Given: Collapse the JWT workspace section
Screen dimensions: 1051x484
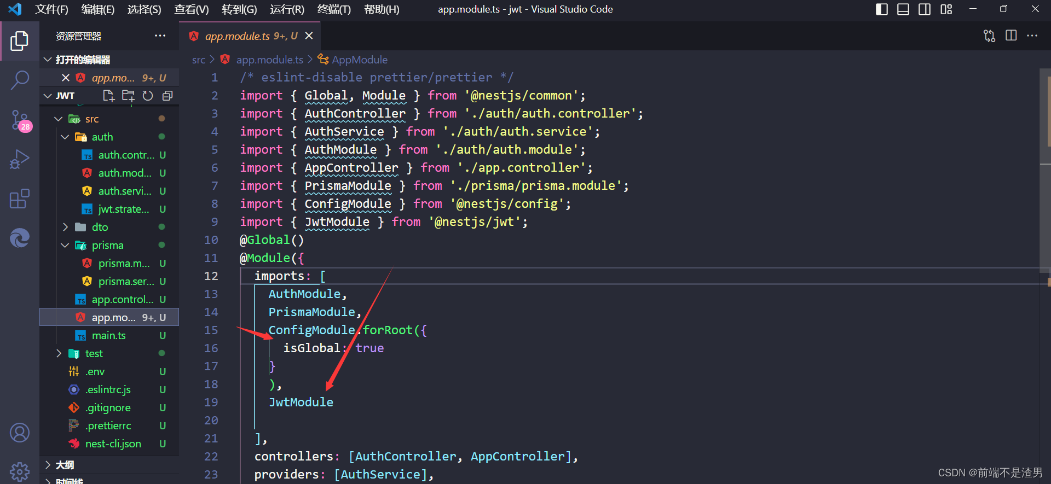Looking at the screenshot, I should click(x=48, y=96).
